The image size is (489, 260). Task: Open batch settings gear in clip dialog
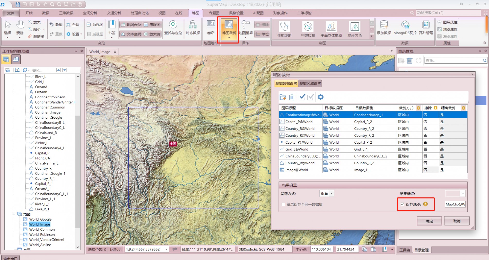[320, 97]
